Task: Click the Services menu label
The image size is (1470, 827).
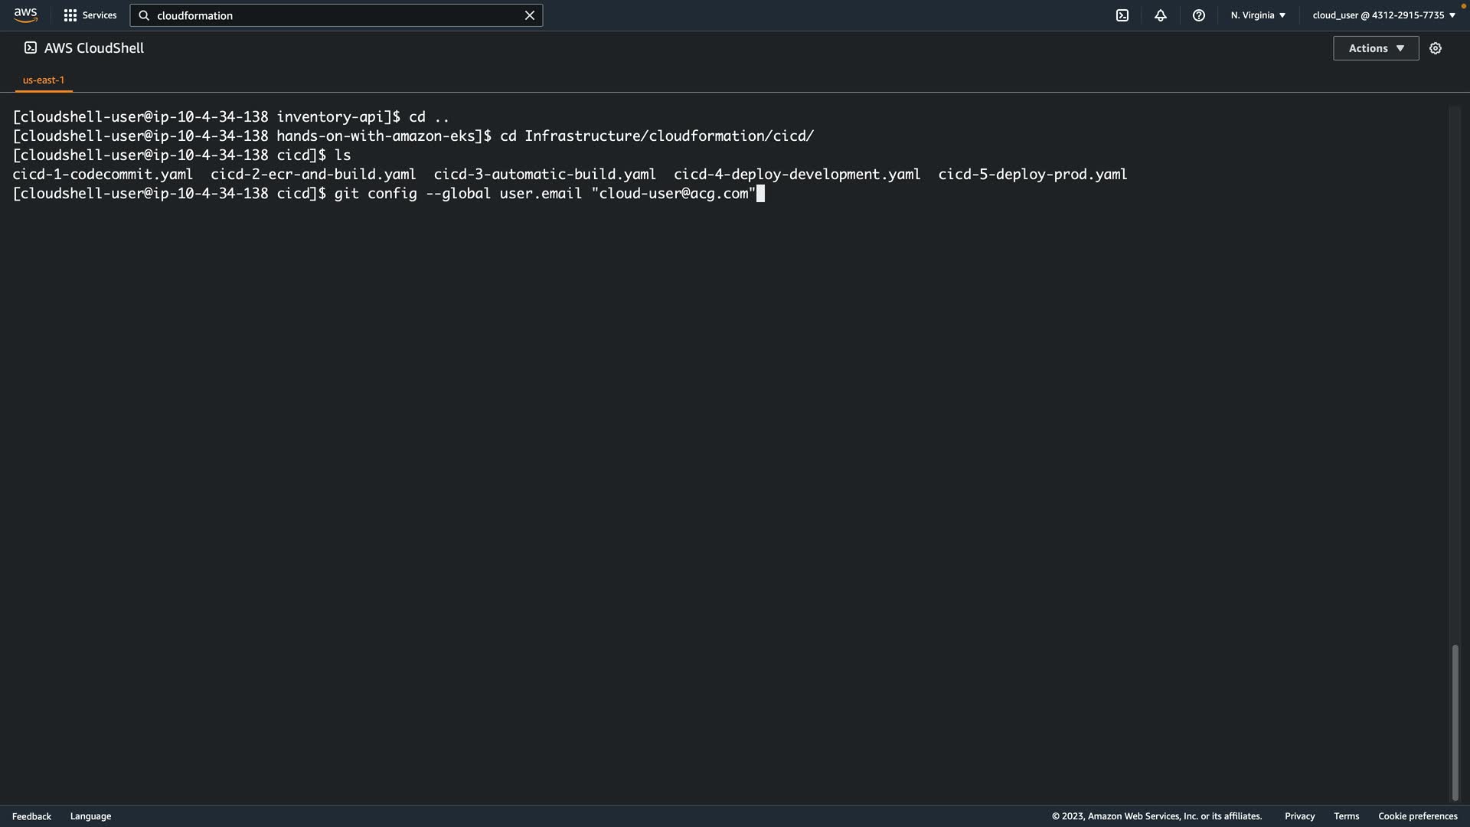Action: [x=100, y=15]
